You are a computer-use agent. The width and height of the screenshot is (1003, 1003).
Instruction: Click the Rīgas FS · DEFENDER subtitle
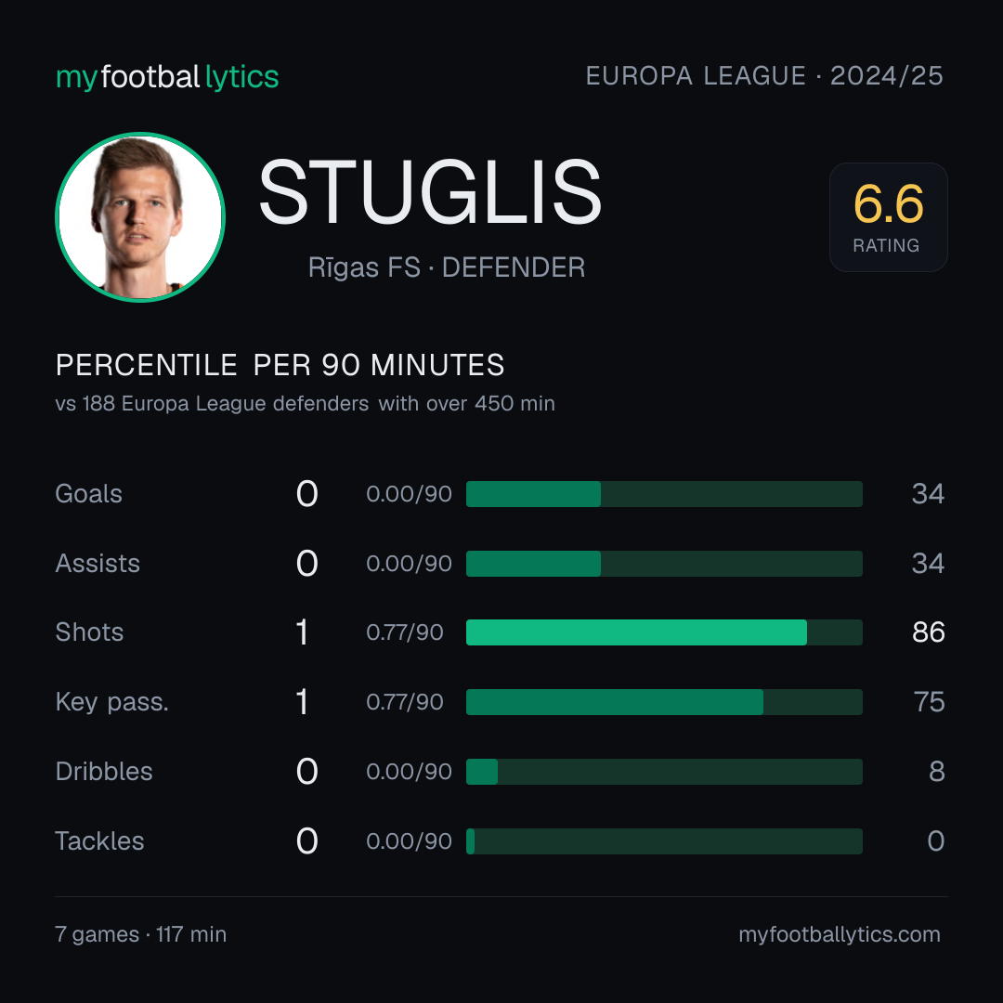tap(447, 267)
